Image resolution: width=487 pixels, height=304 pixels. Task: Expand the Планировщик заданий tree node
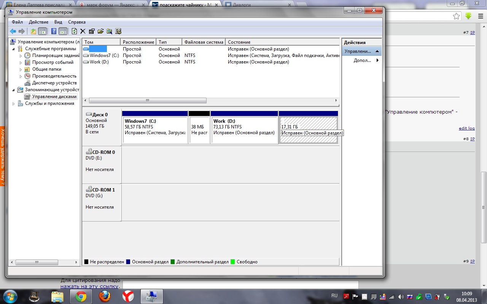21,56
